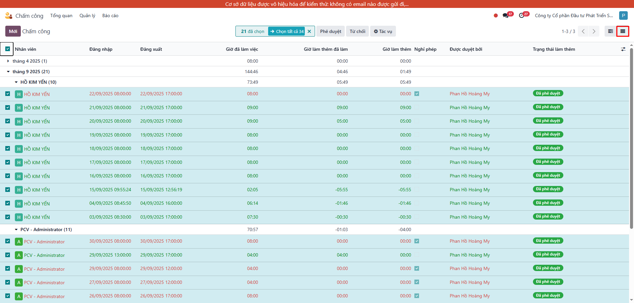Open the Tổng quan menu
This screenshot has height=303, width=634.
coord(61,15)
